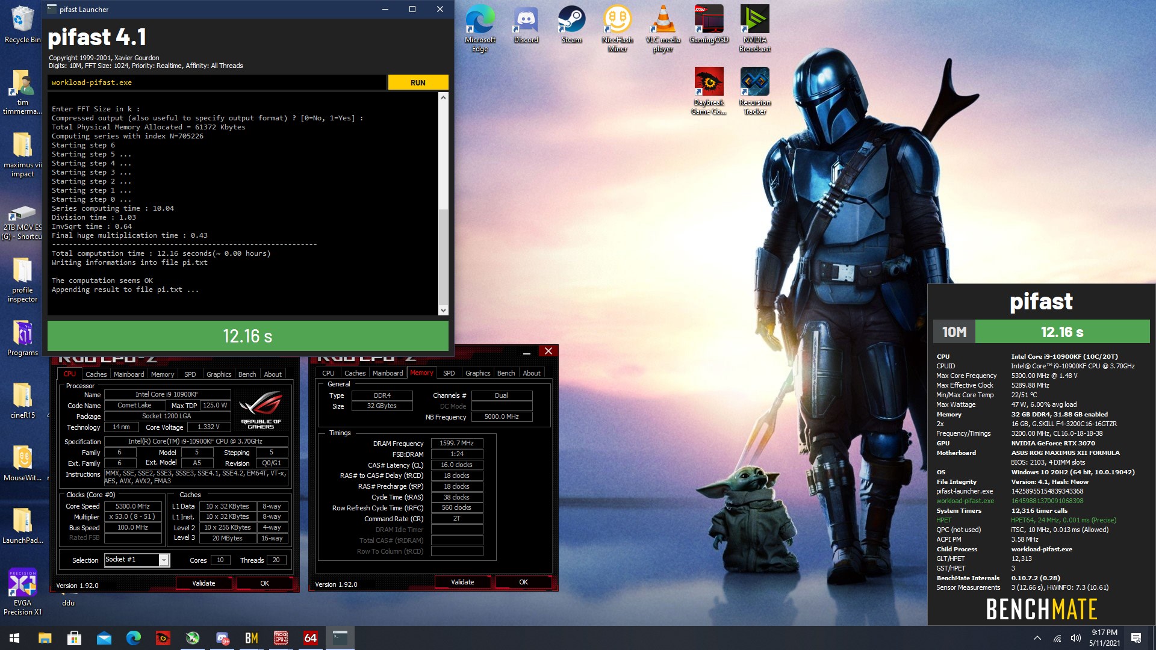Screen dimensions: 1156x650
Task: Click Validate in left CPU-Z window
Action: 204,583
